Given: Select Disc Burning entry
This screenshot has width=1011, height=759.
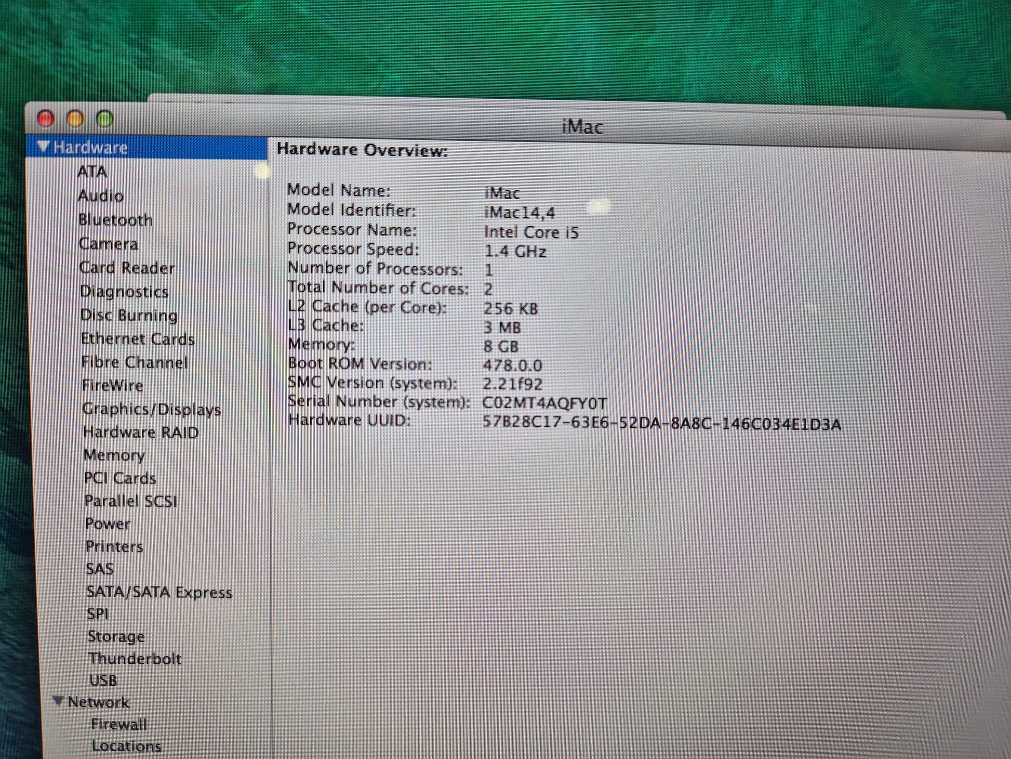Looking at the screenshot, I should click(x=129, y=316).
